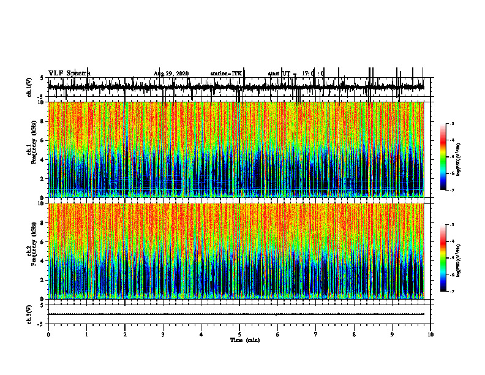
Task: Click the ch.1 spectrogram panel
Action: (236, 150)
